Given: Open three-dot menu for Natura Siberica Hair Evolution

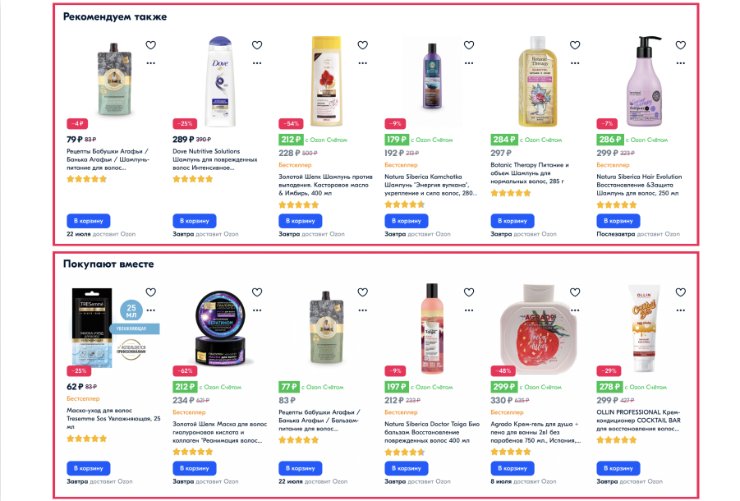Looking at the screenshot, I should point(681,63).
